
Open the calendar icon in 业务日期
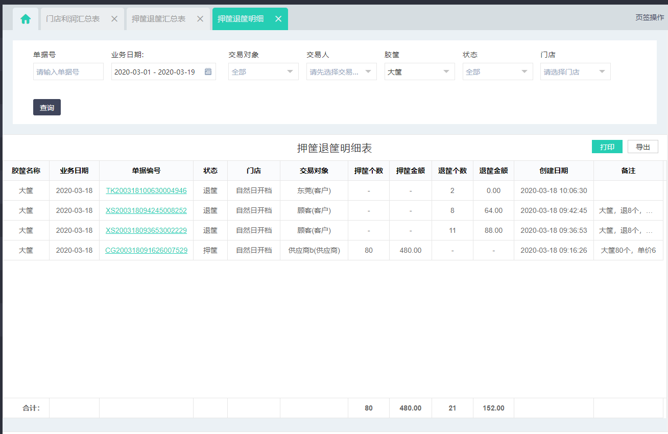click(208, 72)
